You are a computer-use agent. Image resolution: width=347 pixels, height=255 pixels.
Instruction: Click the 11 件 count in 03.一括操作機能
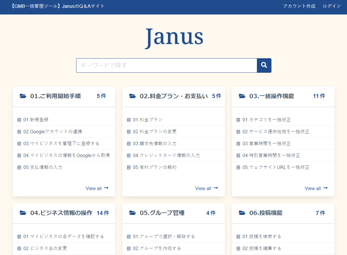[319, 96]
